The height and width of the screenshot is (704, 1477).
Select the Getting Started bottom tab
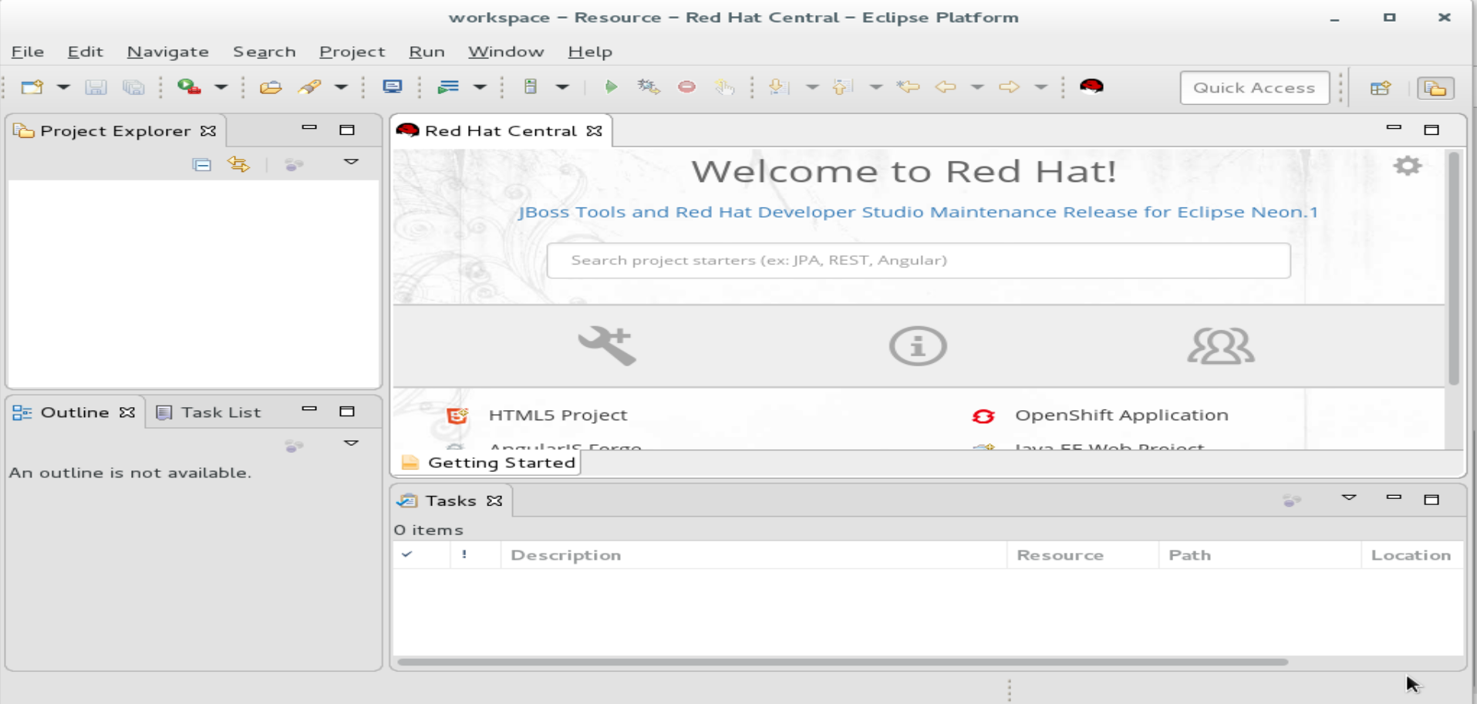coord(488,463)
